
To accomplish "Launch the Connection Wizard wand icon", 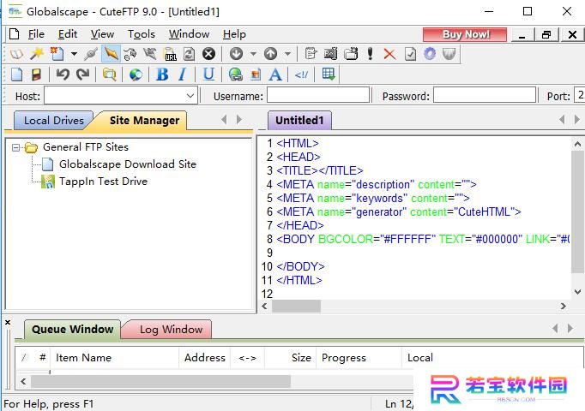I will click(x=37, y=54).
